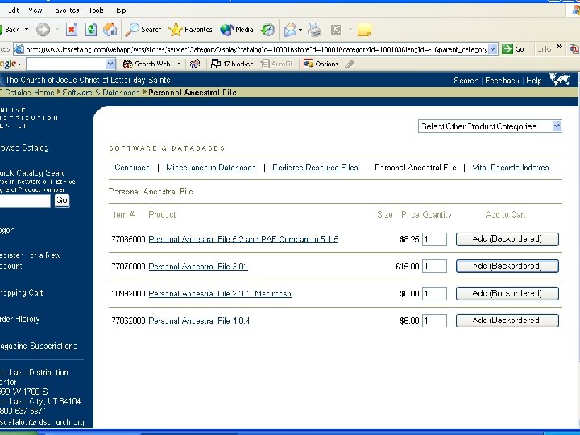Click the green Go arrow button
Screen dimensions: 580x435
[507, 49]
